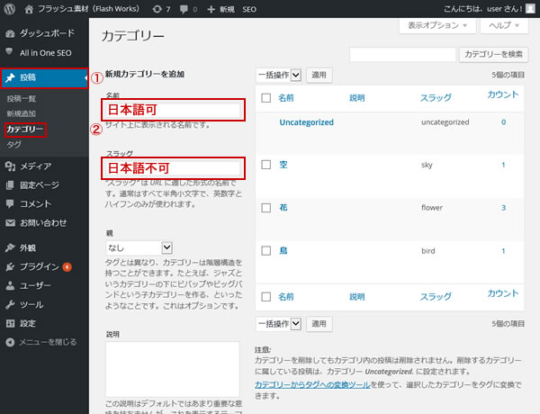Click the カテゴリーを検索 button
The image size is (540, 414).
(495, 55)
